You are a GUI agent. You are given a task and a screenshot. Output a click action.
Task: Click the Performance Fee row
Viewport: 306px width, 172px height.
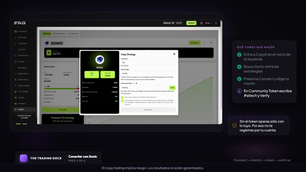(x=99, y=83)
